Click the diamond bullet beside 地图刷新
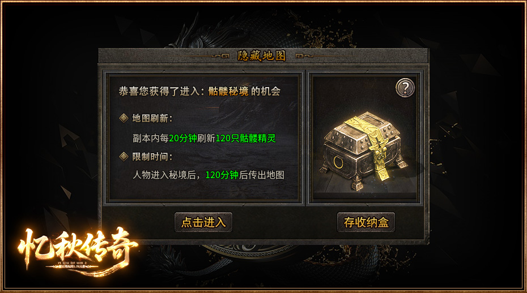The image size is (527, 293). [124, 118]
